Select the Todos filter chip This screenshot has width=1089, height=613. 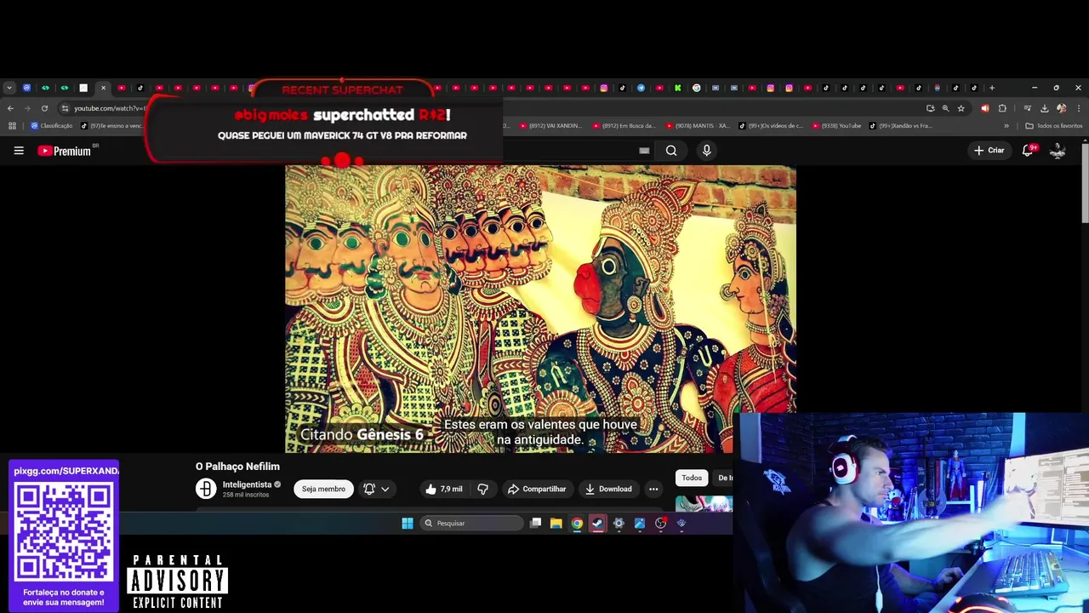pos(692,478)
